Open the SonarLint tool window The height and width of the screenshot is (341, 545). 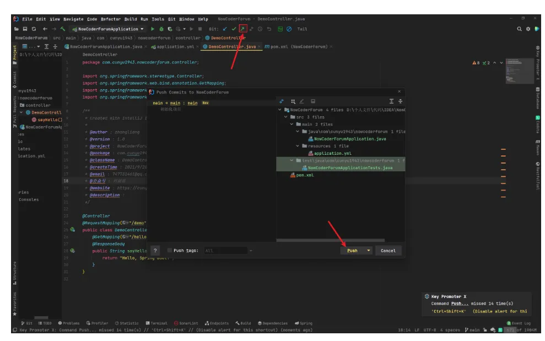186,323
